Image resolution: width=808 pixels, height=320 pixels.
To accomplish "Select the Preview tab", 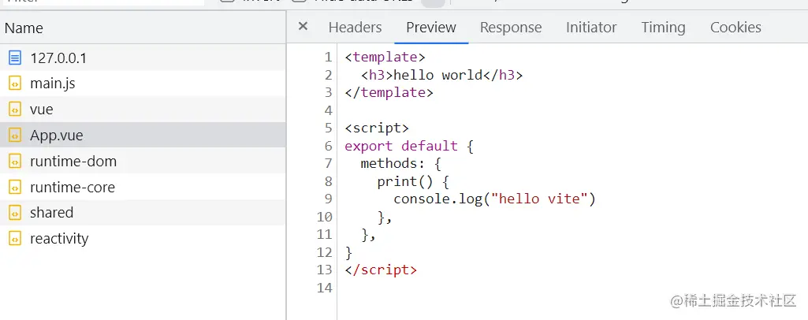I will [x=430, y=28].
